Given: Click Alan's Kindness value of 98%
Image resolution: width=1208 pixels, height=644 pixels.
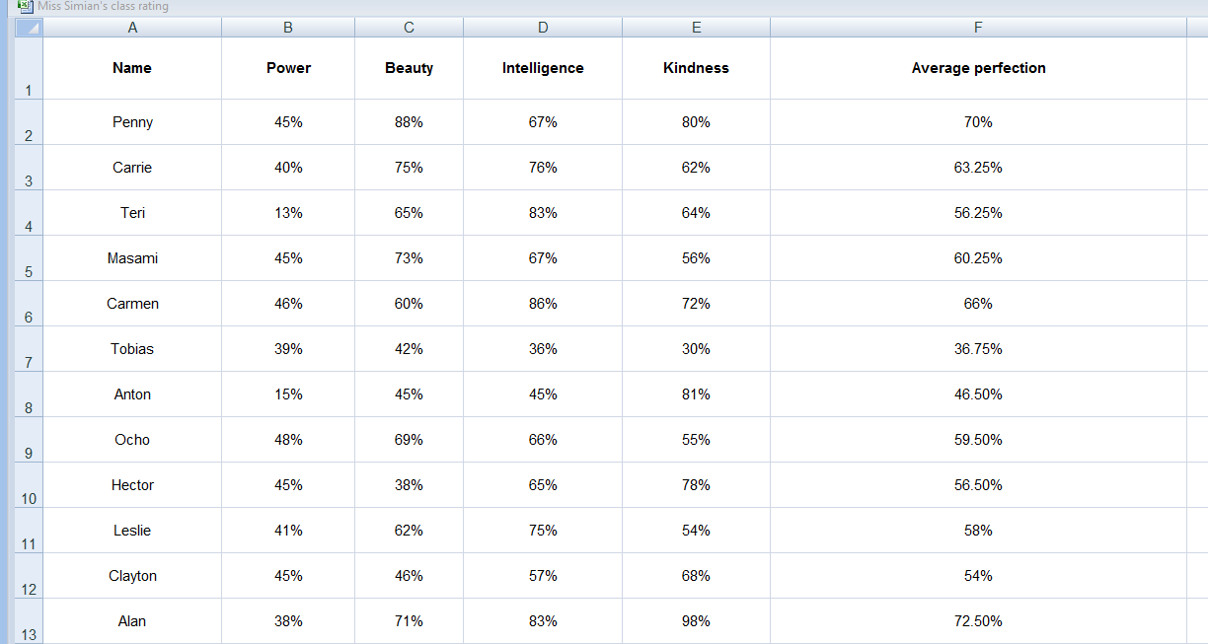Looking at the screenshot, I should pyautogui.click(x=696, y=620).
